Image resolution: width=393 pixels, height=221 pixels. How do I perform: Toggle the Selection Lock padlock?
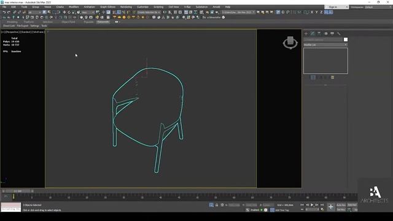217,205
